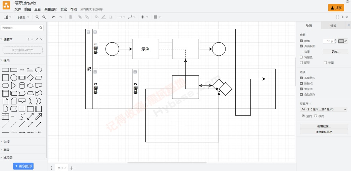Toggle the 连接点 checkbox

point(301,83)
